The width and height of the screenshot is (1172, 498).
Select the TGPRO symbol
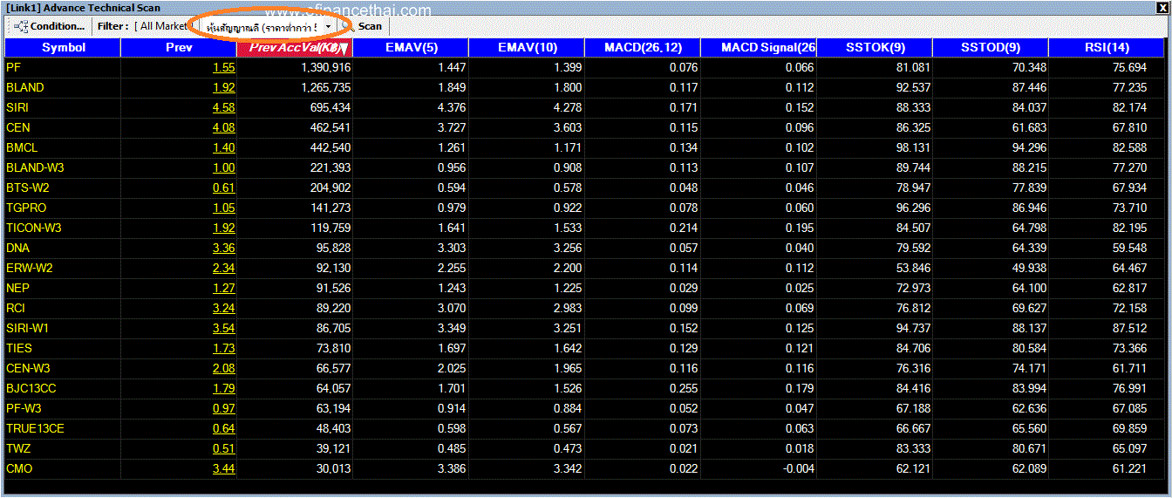tap(26, 208)
